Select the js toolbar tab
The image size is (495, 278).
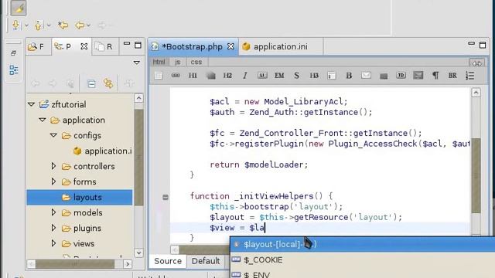click(178, 62)
